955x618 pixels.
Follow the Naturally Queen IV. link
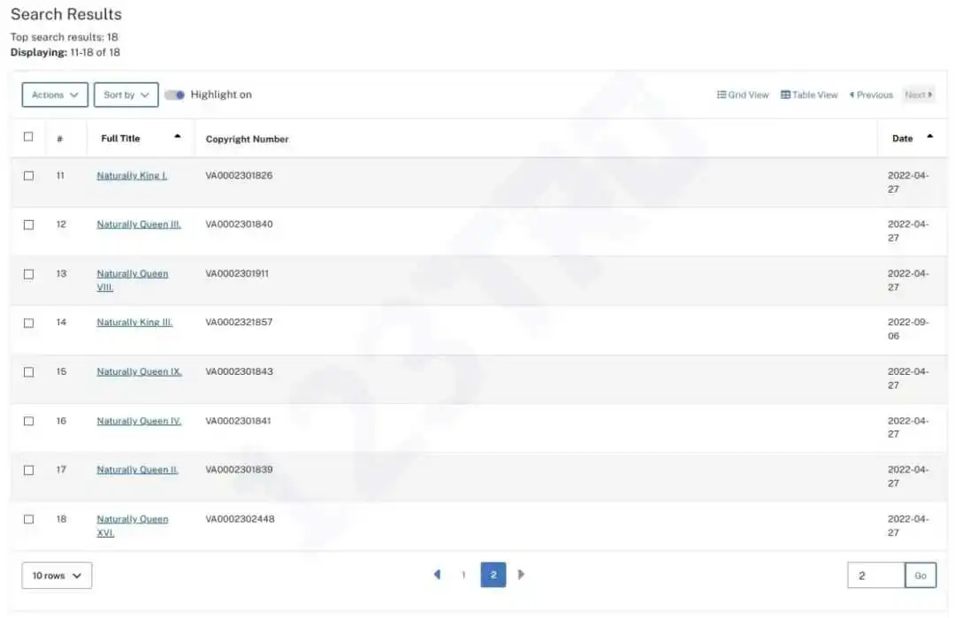(x=139, y=422)
